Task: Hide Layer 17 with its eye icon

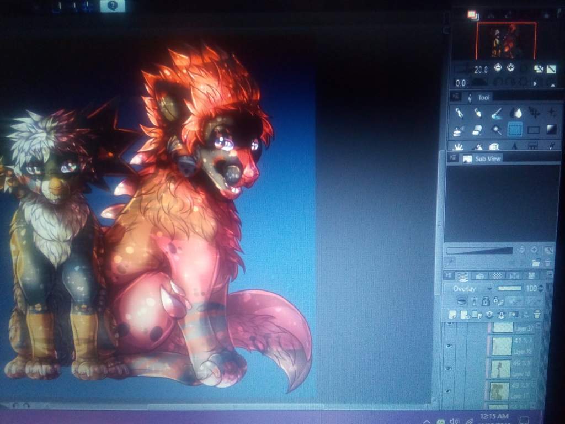Action: coord(448,391)
